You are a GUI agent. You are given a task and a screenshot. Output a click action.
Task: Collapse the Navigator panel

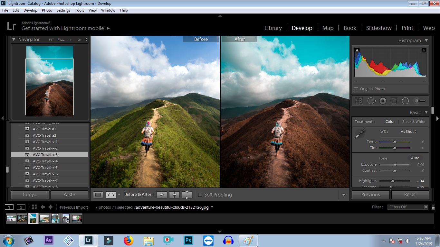click(14, 40)
